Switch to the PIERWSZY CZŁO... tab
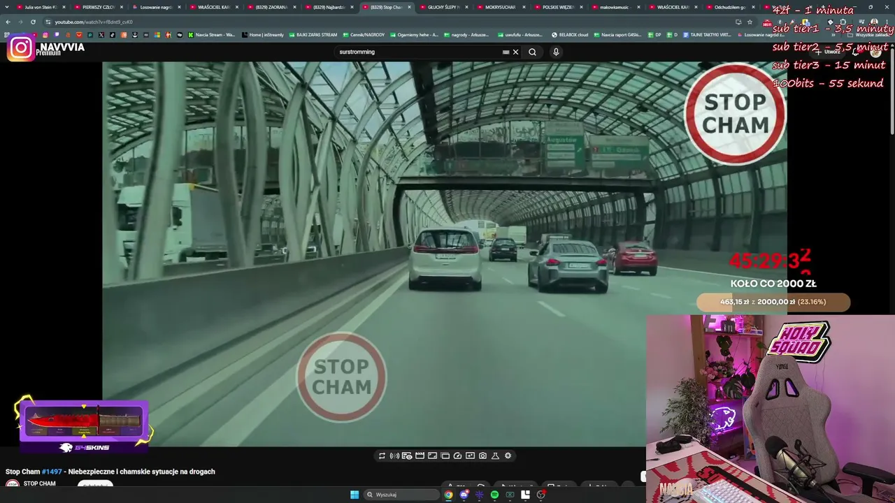Screen dimensions: 895x503 pyautogui.click(x=98, y=7)
